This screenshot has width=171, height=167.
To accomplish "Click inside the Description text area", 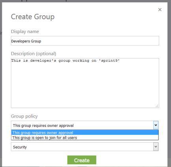I will (x=85, y=83).
